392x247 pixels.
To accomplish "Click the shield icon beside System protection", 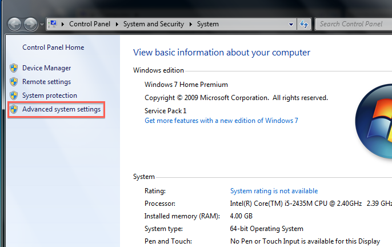I will pyautogui.click(x=14, y=95).
